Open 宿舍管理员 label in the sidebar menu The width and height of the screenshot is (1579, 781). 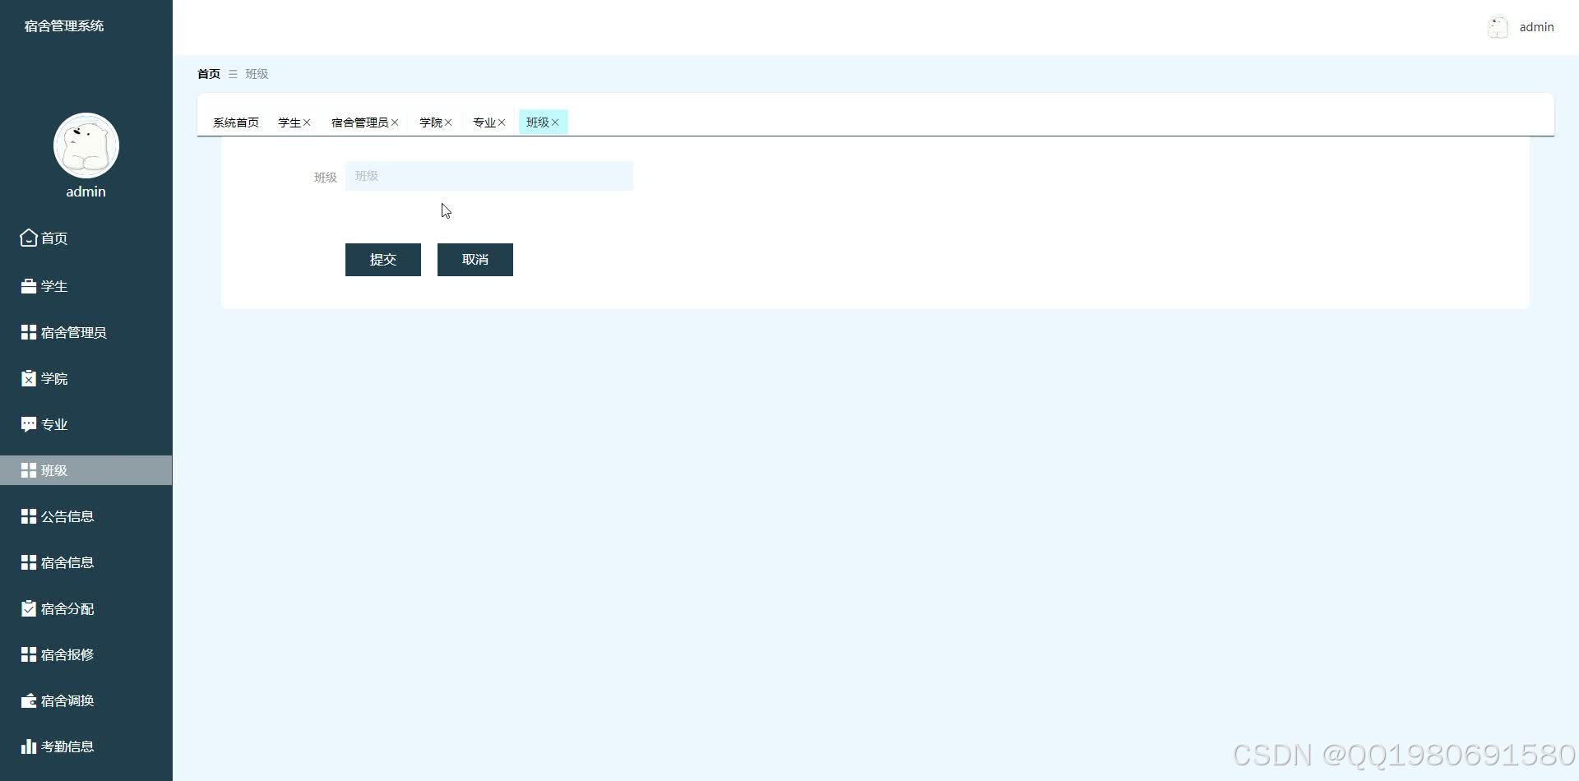click(x=74, y=332)
